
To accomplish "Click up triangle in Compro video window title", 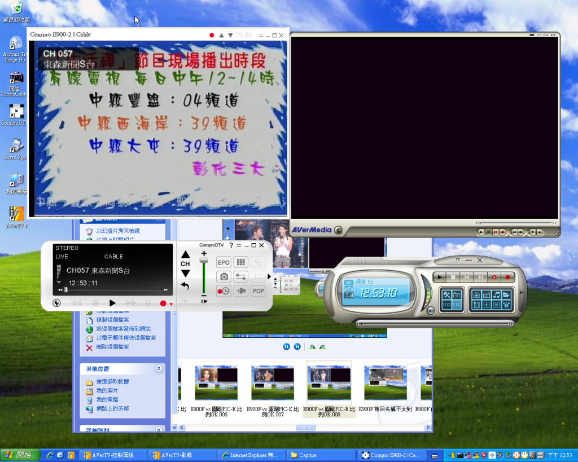I will click(221, 36).
